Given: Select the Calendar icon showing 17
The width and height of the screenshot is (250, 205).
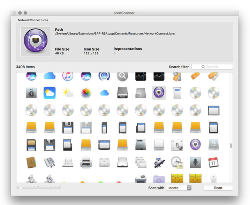Looking at the screenshot, I should (214, 162).
